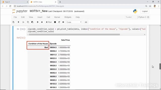Open the Chrome three-dot menu
Image resolution: width=161 pixels, height=90 pixels.
click(159, 6)
